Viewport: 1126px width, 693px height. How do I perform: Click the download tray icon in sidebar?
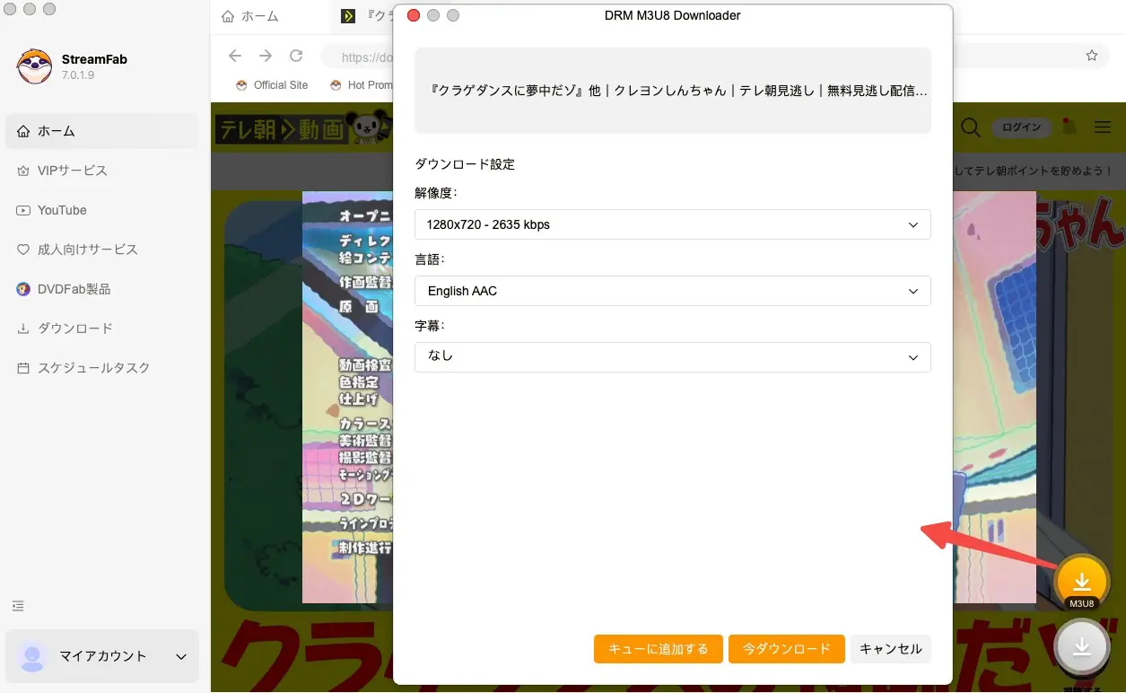23,329
